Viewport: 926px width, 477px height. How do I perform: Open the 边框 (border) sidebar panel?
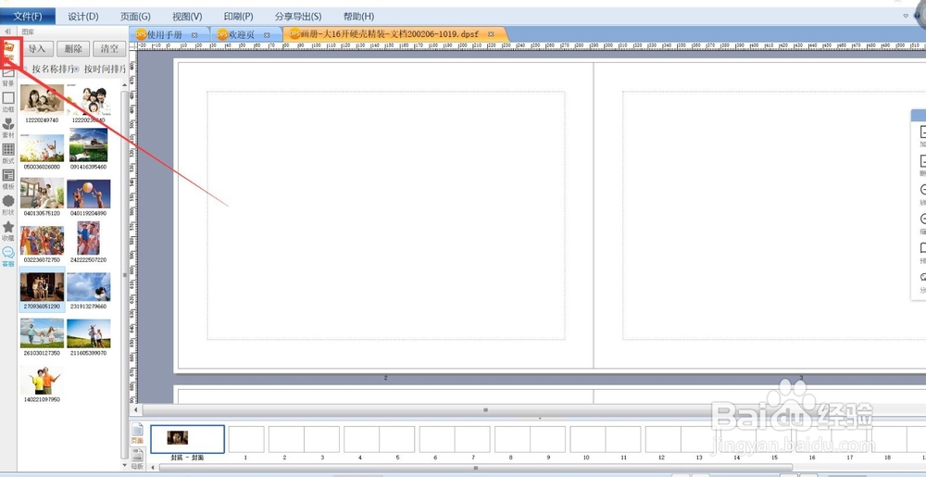point(8,102)
